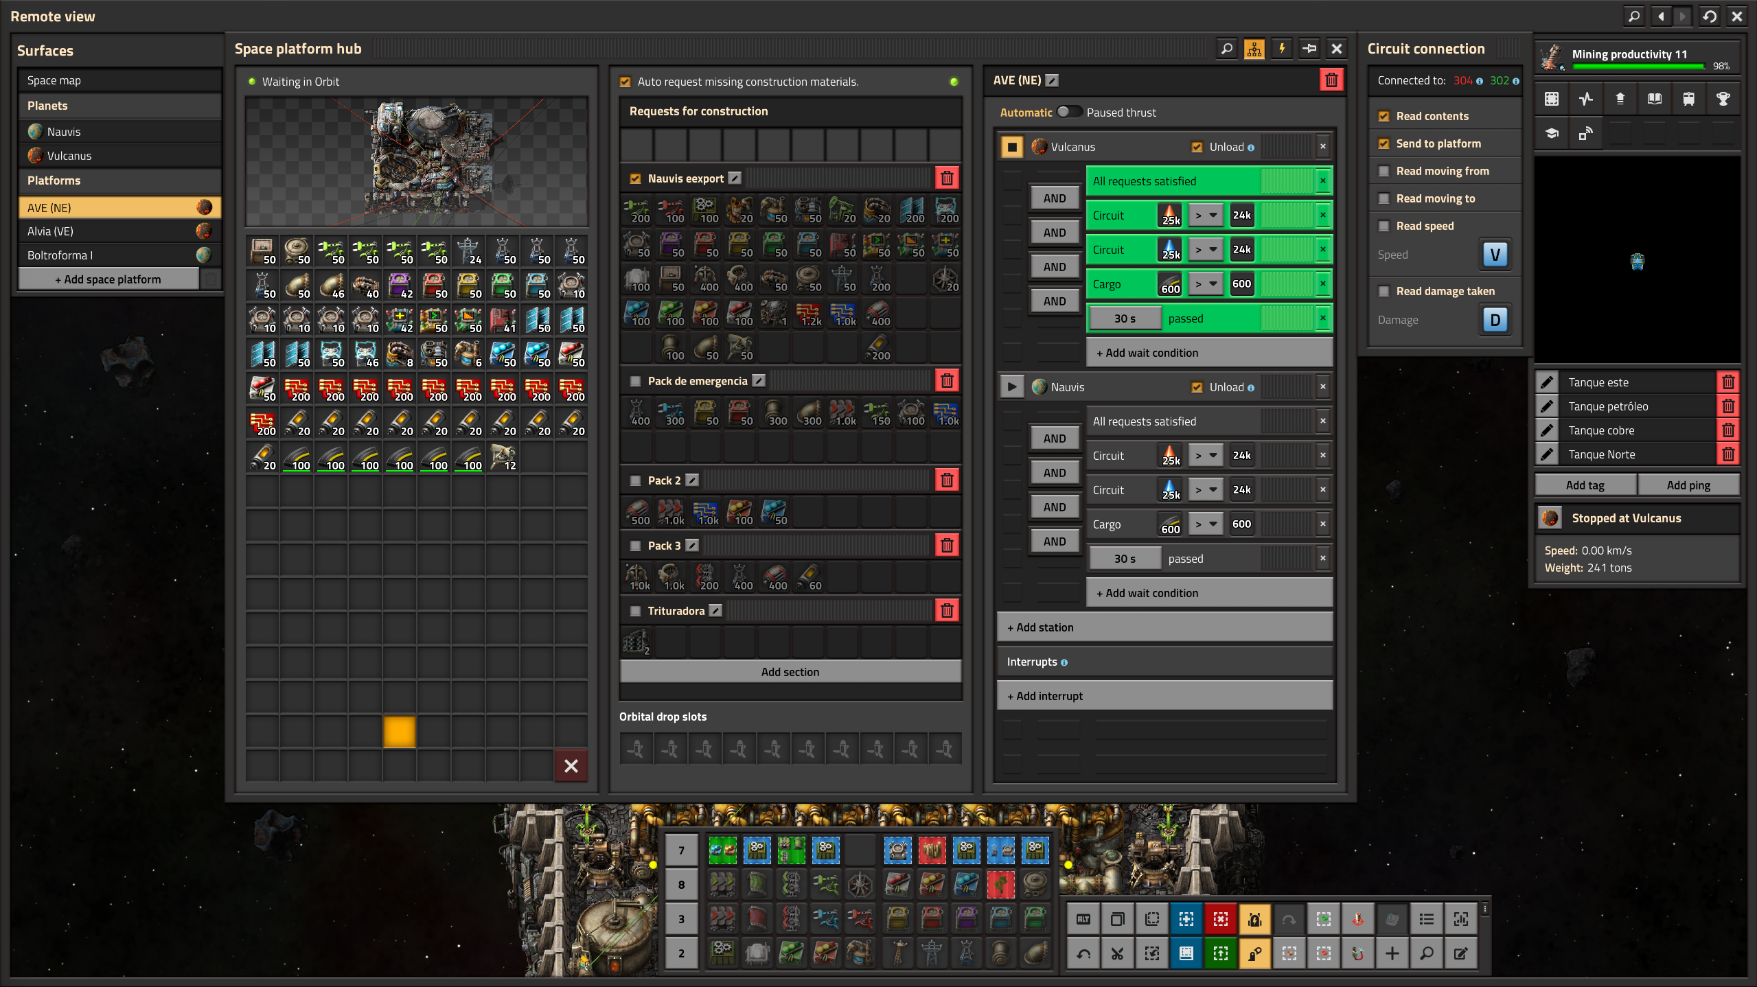The width and height of the screenshot is (1757, 987).
Task: Select the AVE (NE) platform entry
Action: point(119,207)
